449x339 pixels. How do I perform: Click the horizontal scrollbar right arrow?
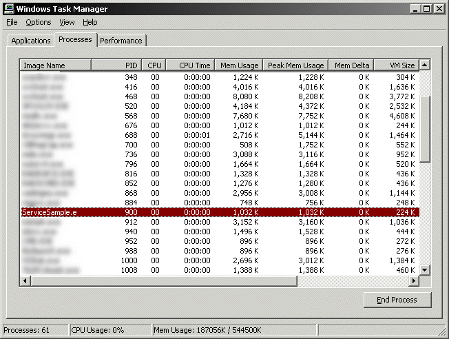pos(414,281)
